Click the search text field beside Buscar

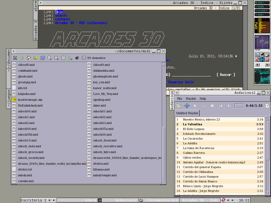pyautogui.click(x=191, y=75)
